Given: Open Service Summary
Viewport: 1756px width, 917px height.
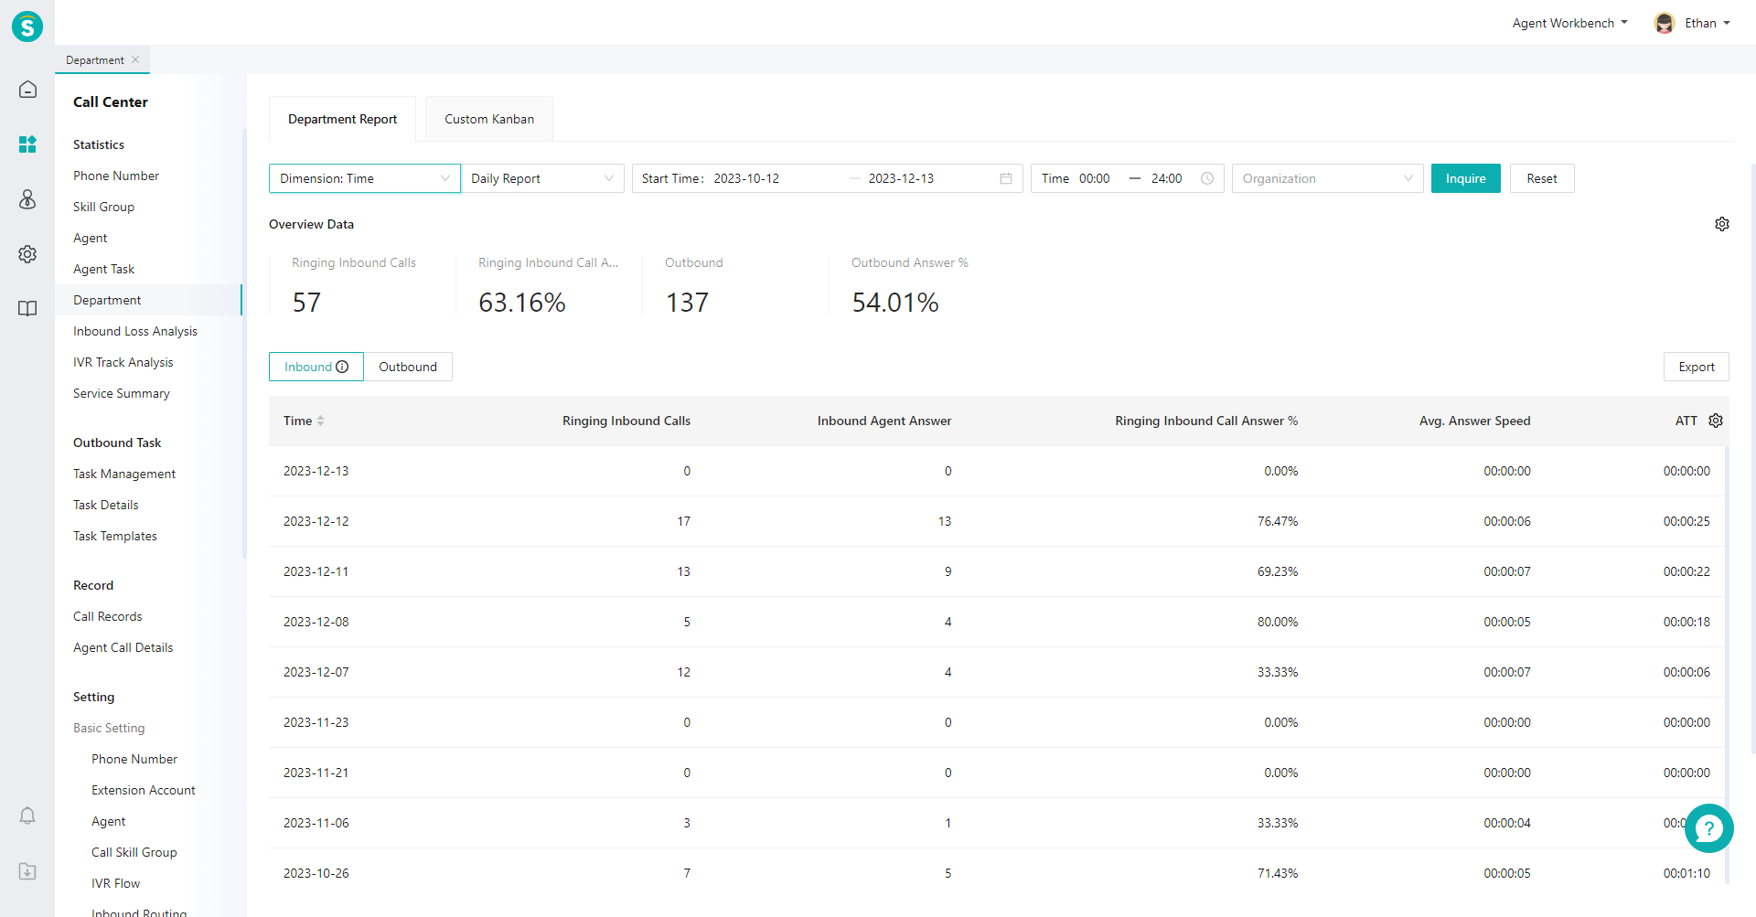Looking at the screenshot, I should 122,393.
